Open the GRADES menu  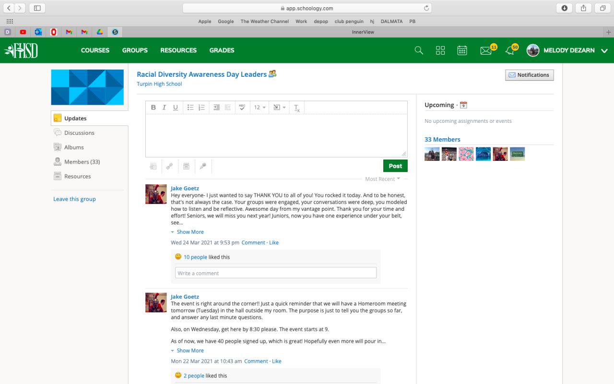click(x=222, y=50)
